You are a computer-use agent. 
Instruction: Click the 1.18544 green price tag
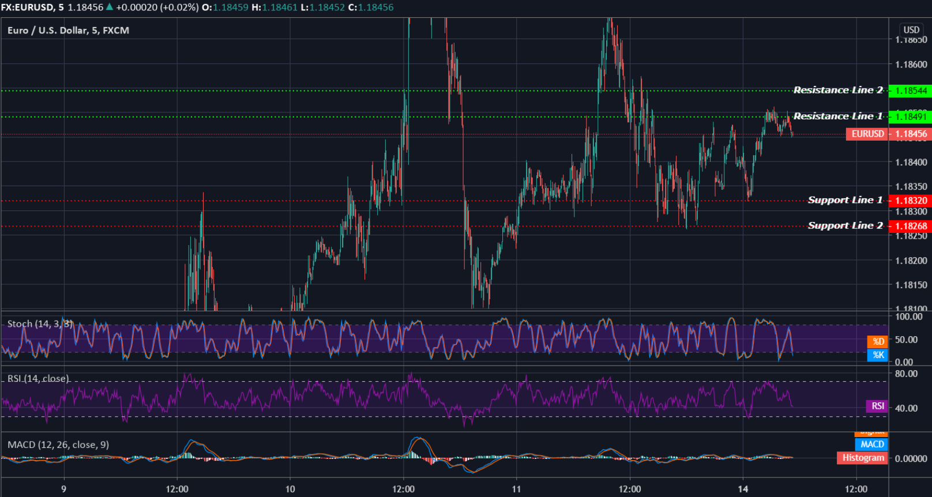coord(911,91)
